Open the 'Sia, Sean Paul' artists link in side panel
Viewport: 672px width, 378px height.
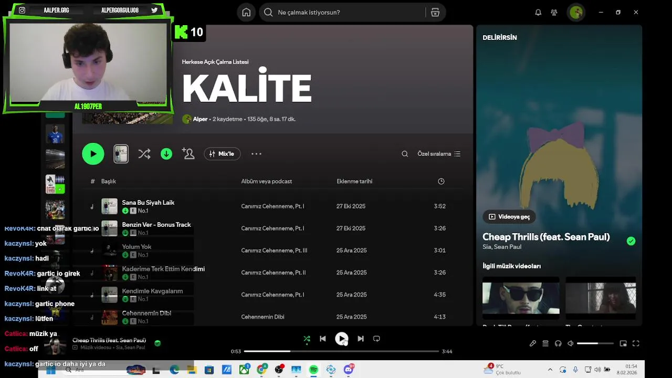point(502,247)
